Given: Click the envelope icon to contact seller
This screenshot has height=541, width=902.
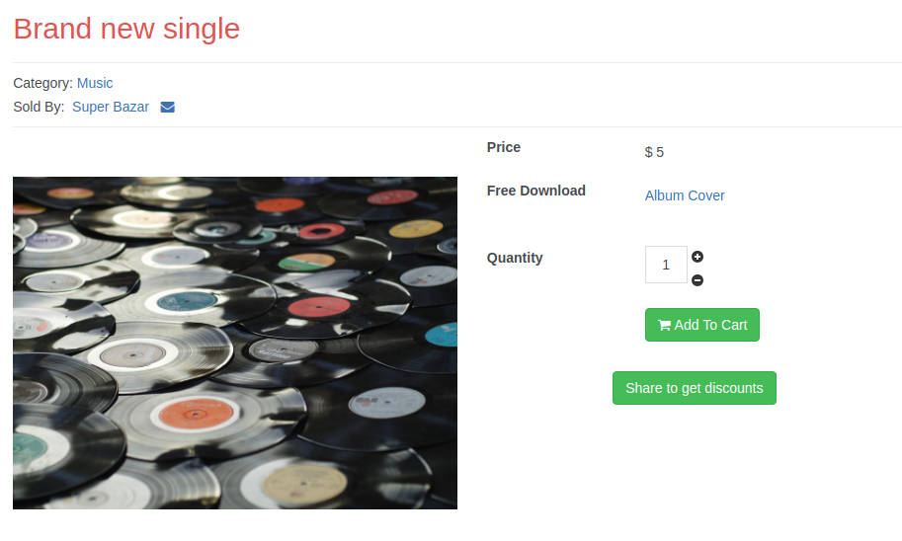Looking at the screenshot, I should [x=168, y=108].
